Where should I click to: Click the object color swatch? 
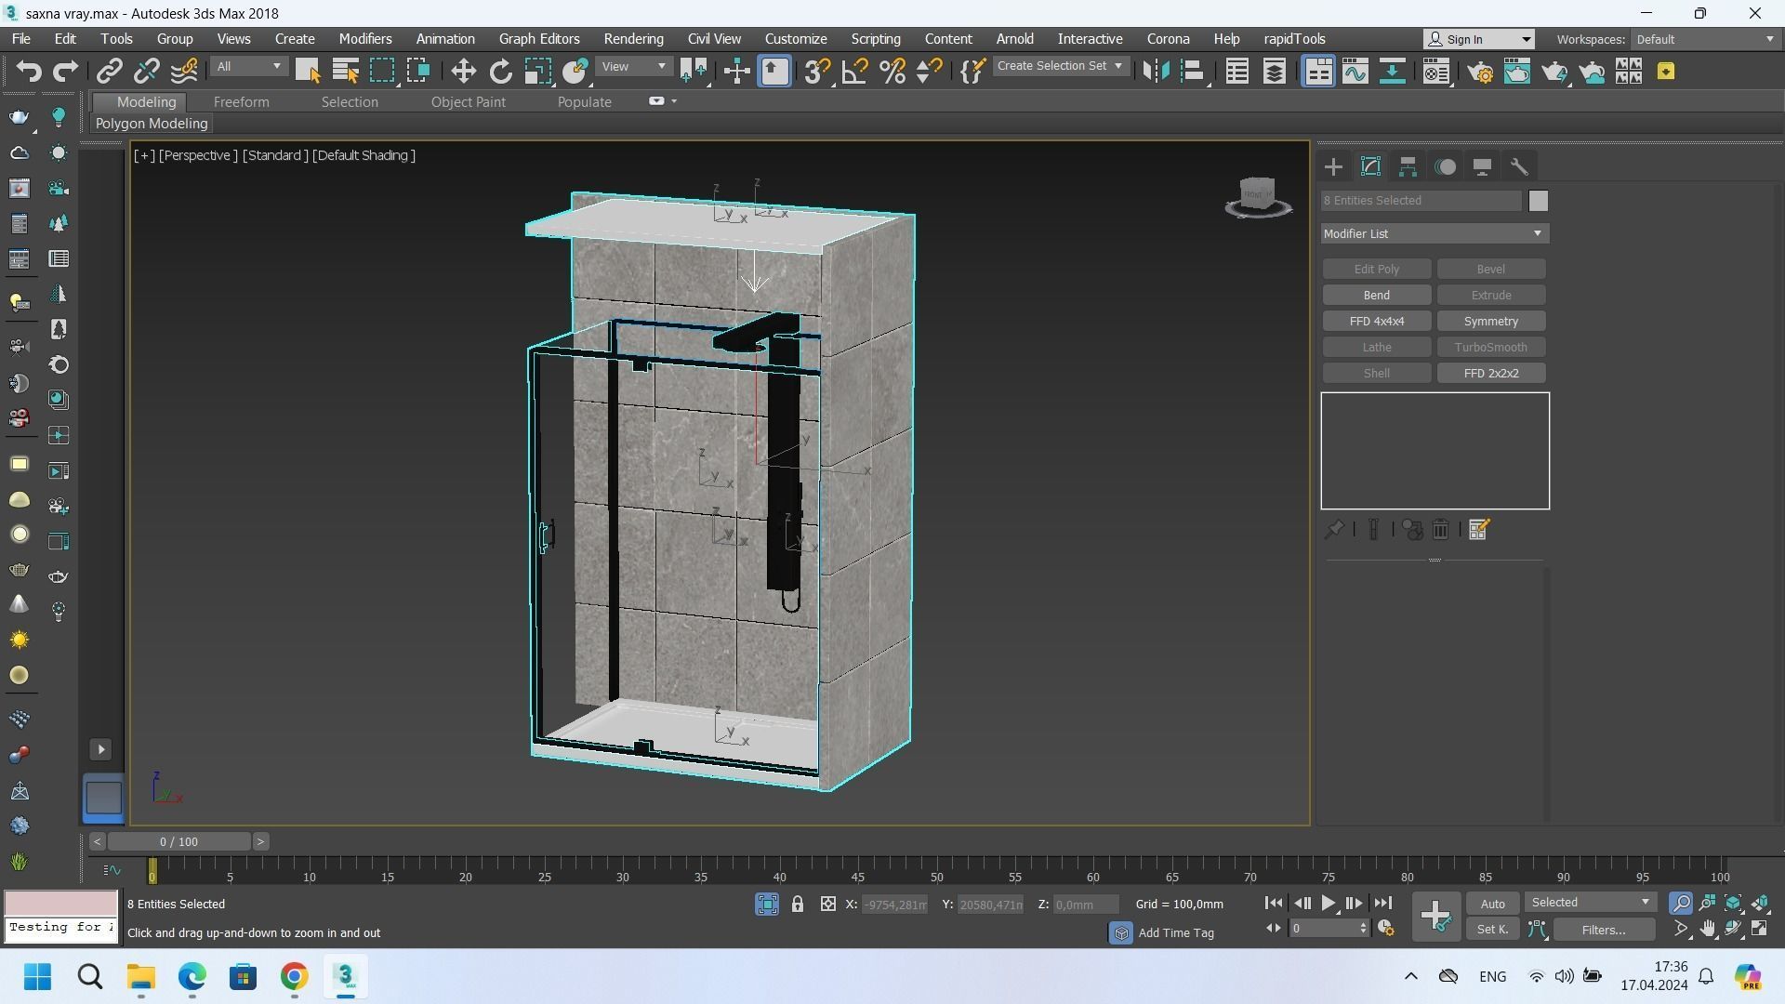(1538, 201)
